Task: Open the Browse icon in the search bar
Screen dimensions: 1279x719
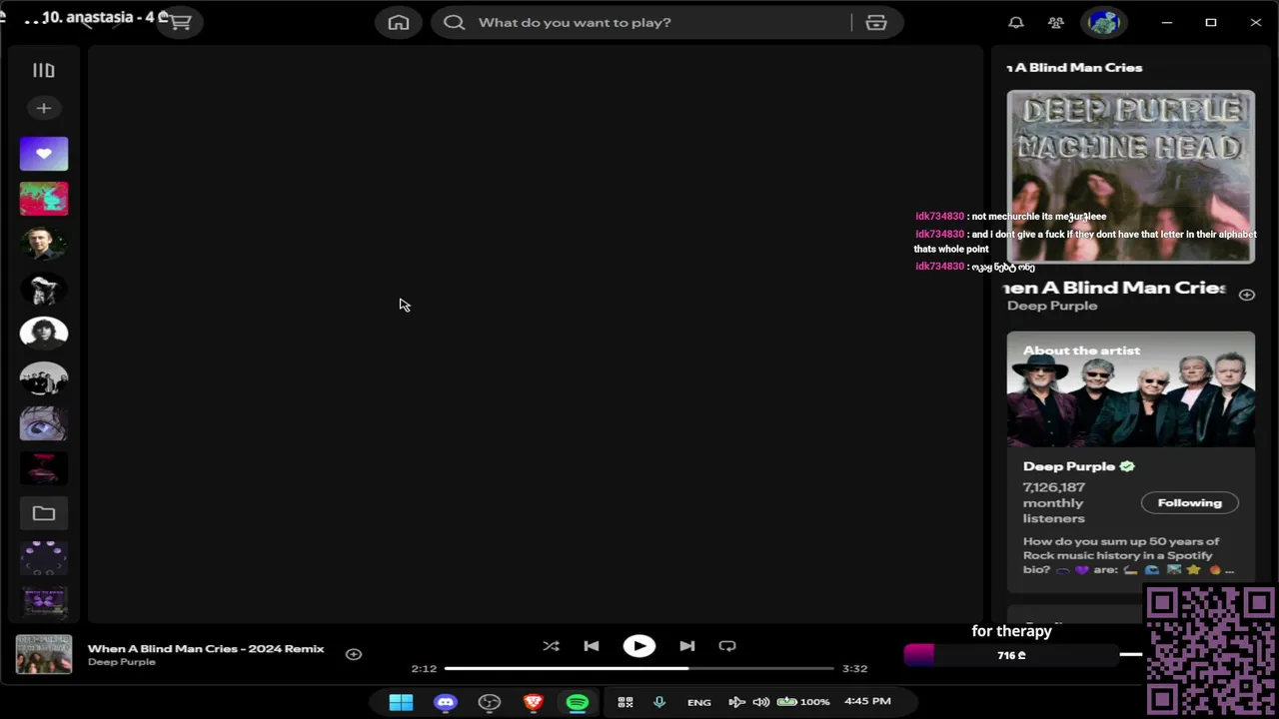Action: (x=876, y=22)
